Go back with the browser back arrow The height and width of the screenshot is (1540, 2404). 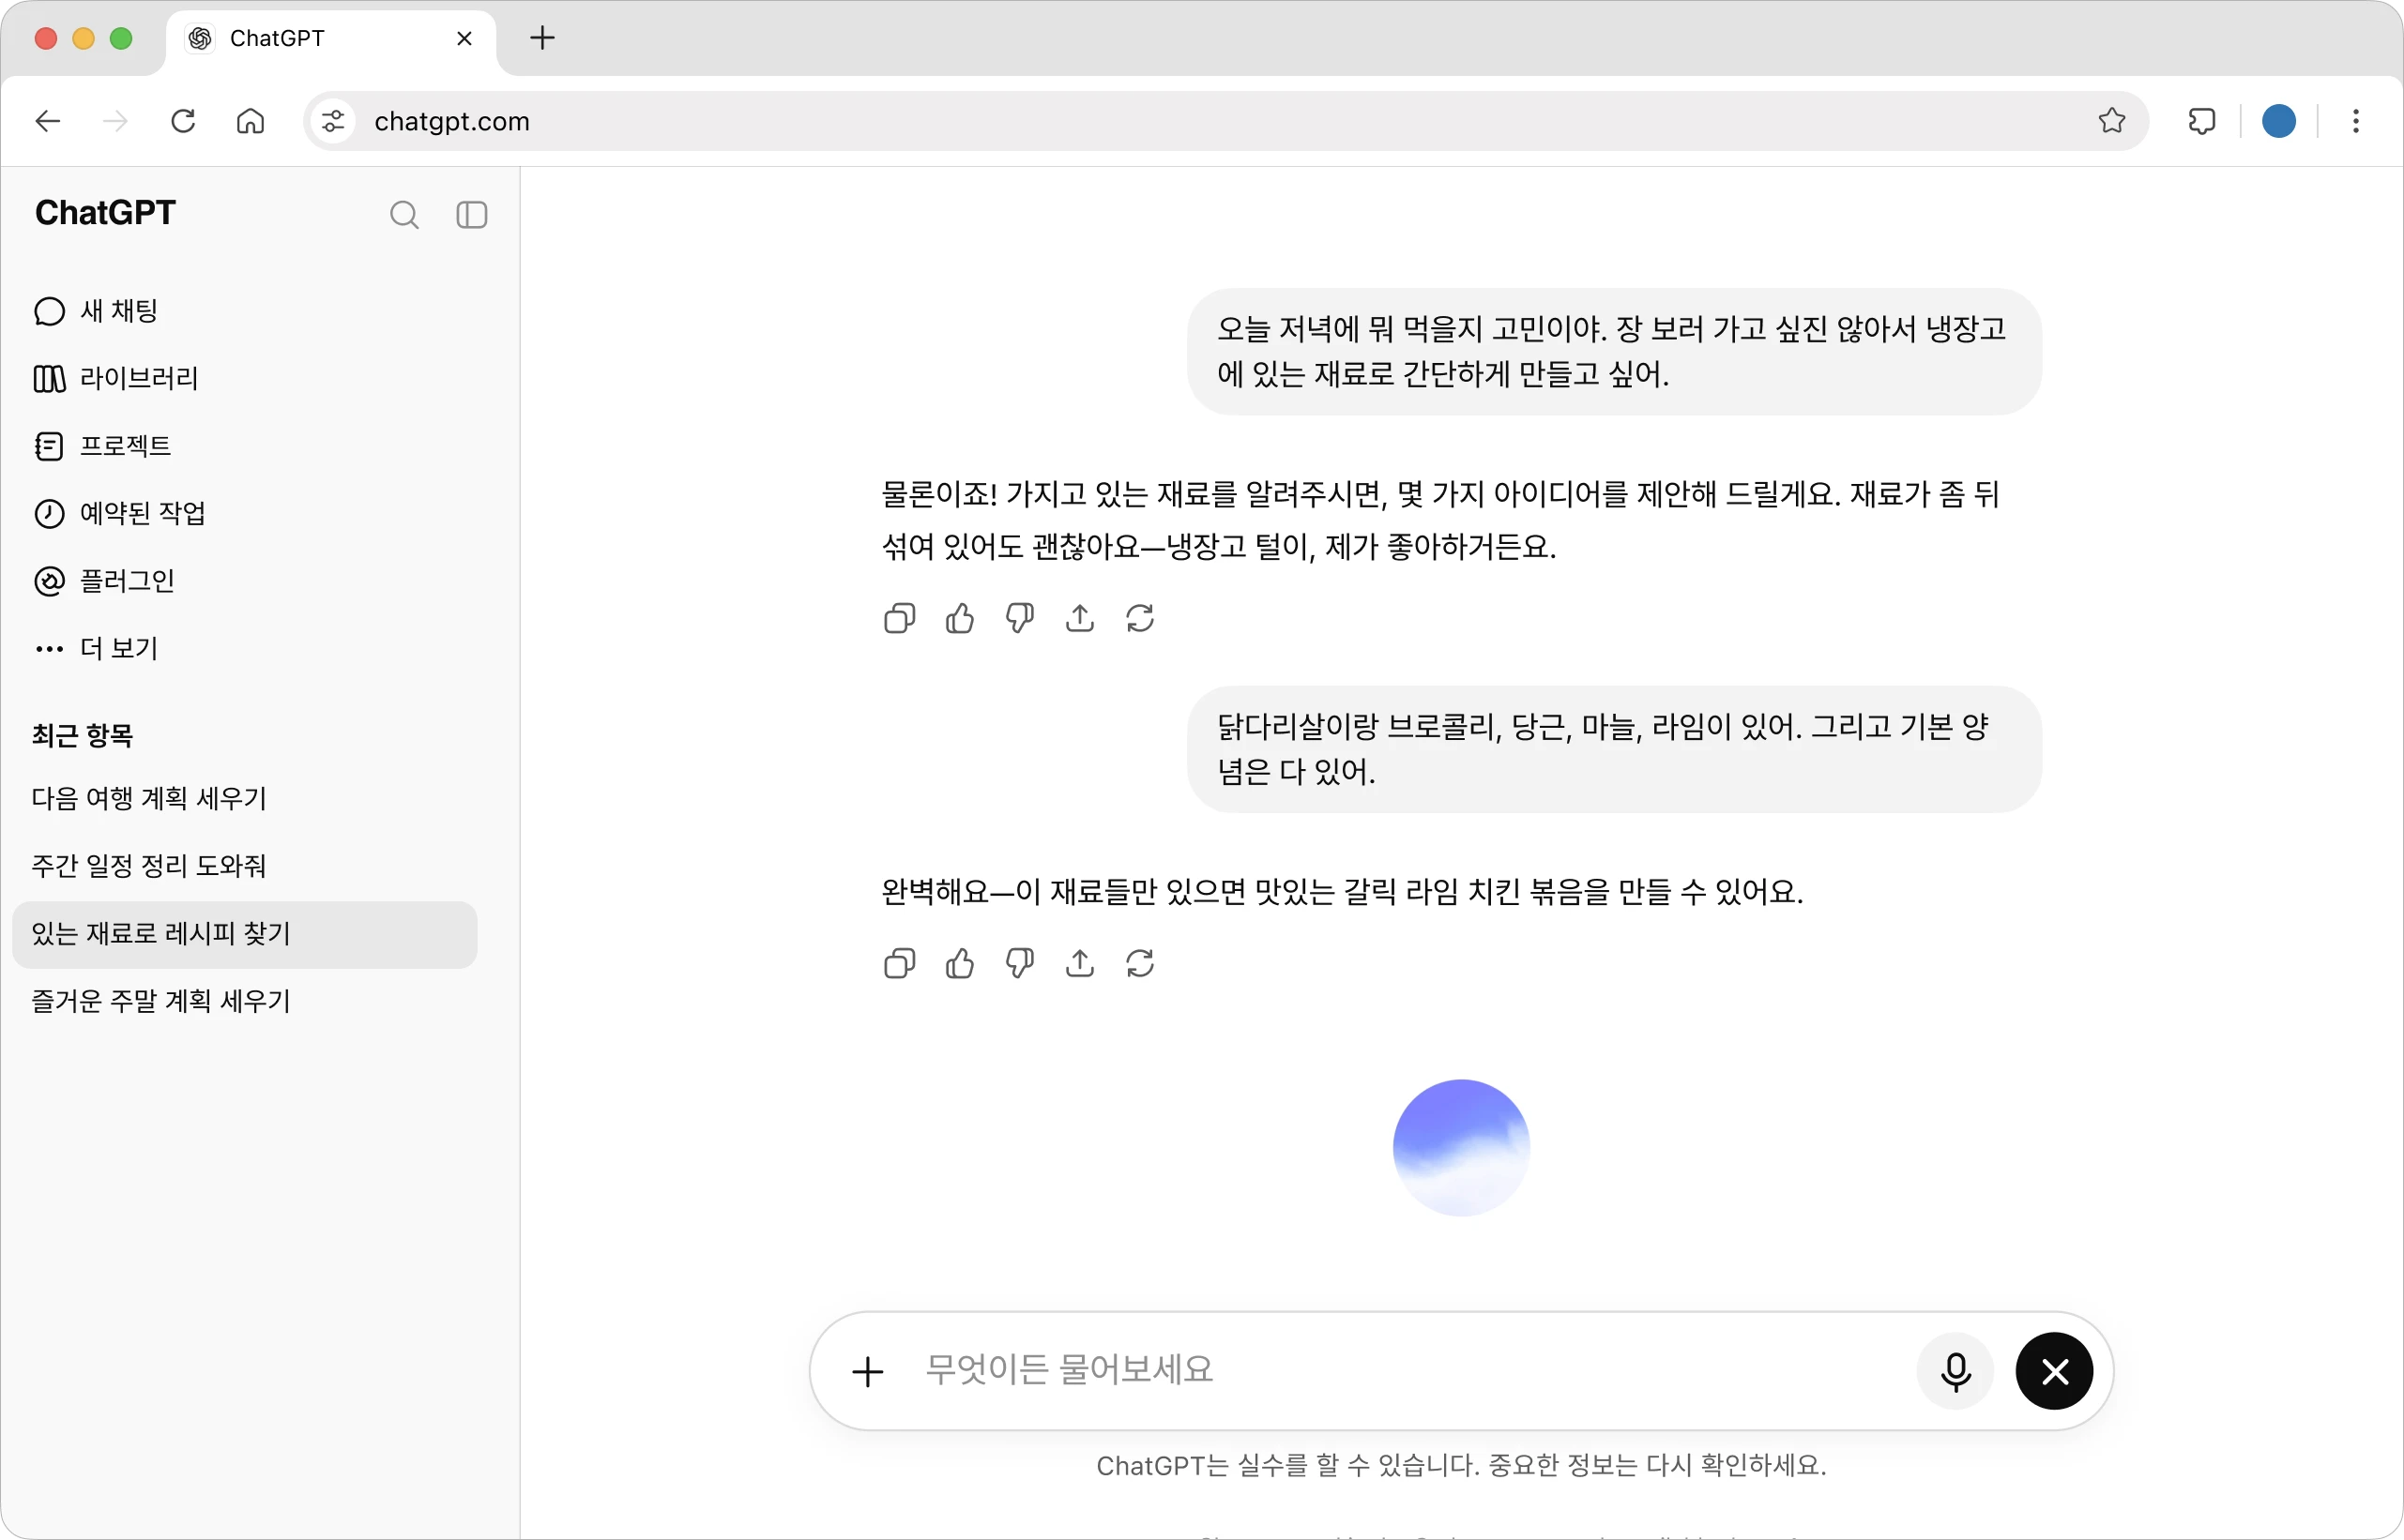(47, 121)
